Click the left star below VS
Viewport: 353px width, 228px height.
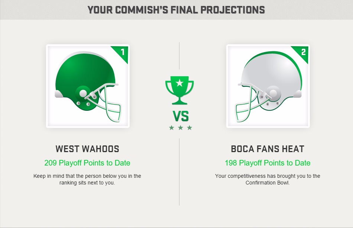pyautogui.click(x=172, y=128)
